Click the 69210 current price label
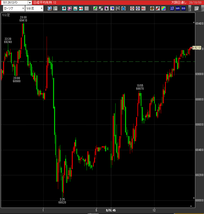The image size is (204, 214). click(x=197, y=48)
